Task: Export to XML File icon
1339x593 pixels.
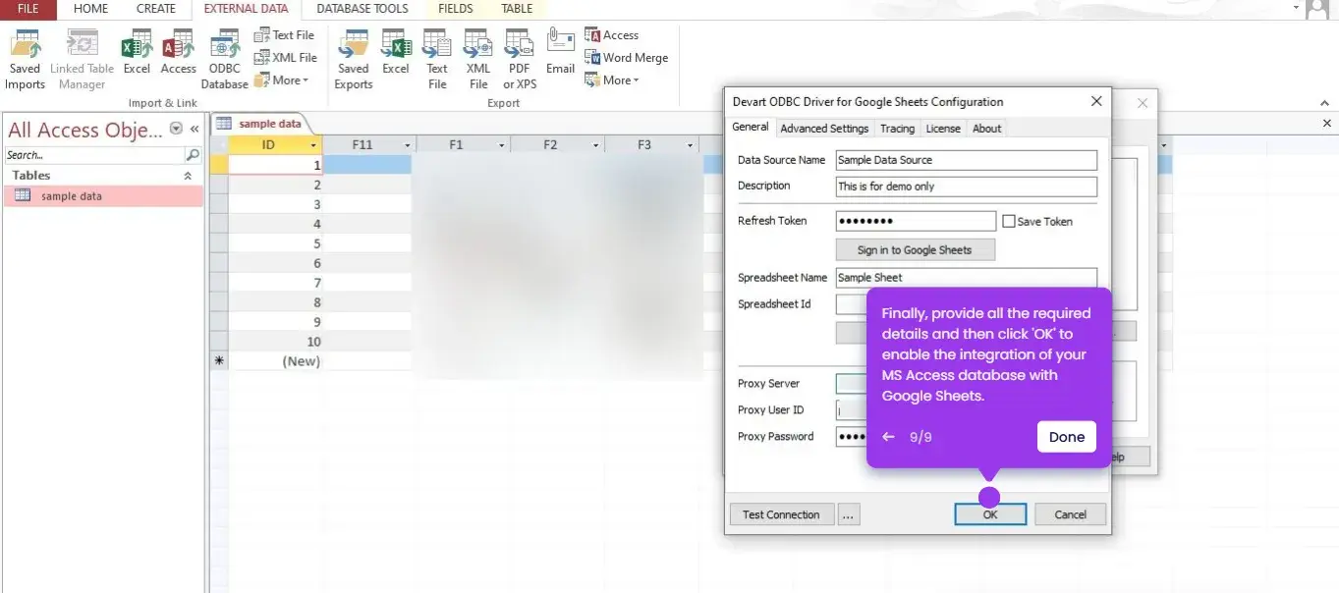Action: coord(478,59)
